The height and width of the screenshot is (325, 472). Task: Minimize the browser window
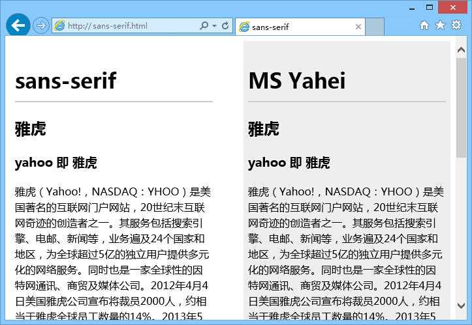click(x=412, y=8)
